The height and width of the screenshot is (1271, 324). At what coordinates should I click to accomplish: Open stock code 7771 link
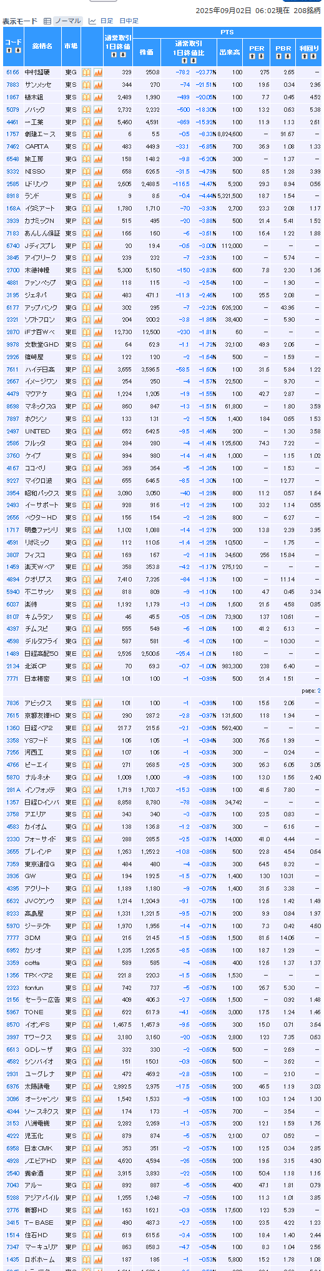12,679
